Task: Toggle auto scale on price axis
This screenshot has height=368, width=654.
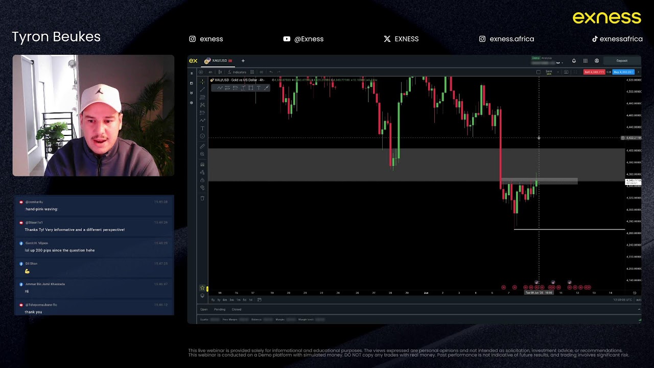Action: (x=639, y=300)
